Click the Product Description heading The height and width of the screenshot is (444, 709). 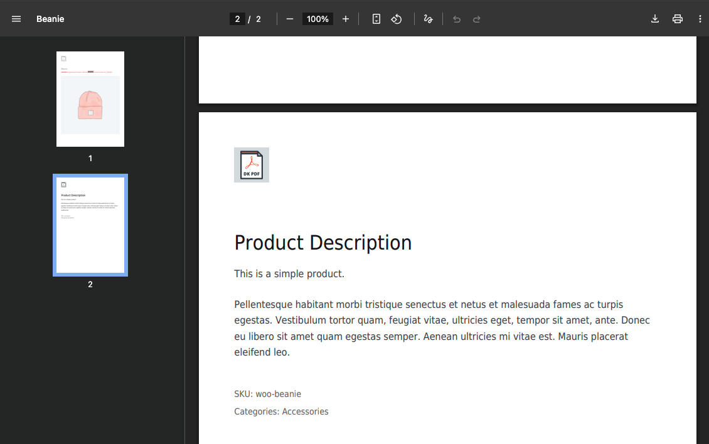pyautogui.click(x=323, y=243)
